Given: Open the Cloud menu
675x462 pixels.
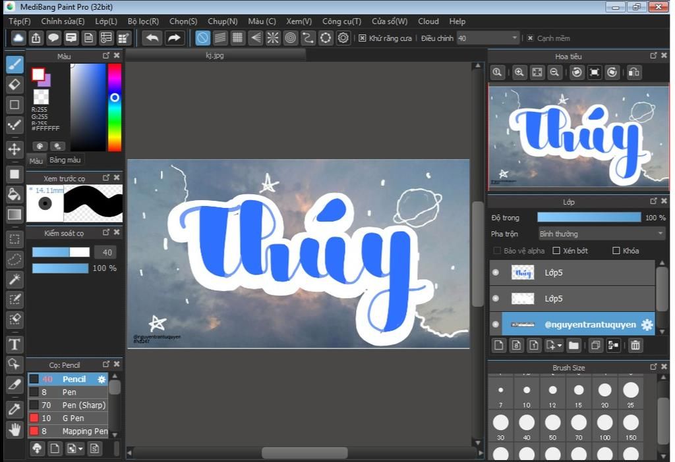Looking at the screenshot, I should 428,22.
